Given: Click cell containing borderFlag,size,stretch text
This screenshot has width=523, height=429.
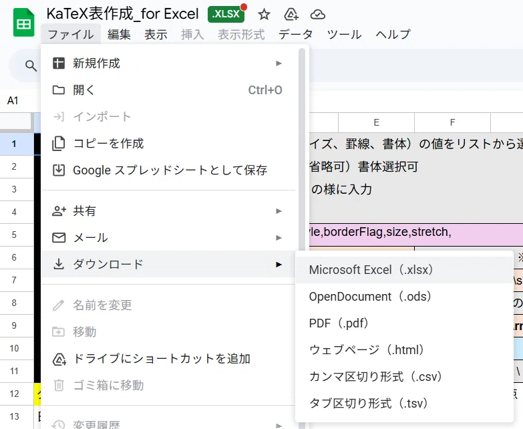Looking at the screenshot, I should pyautogui.click(x=416, y=235).
